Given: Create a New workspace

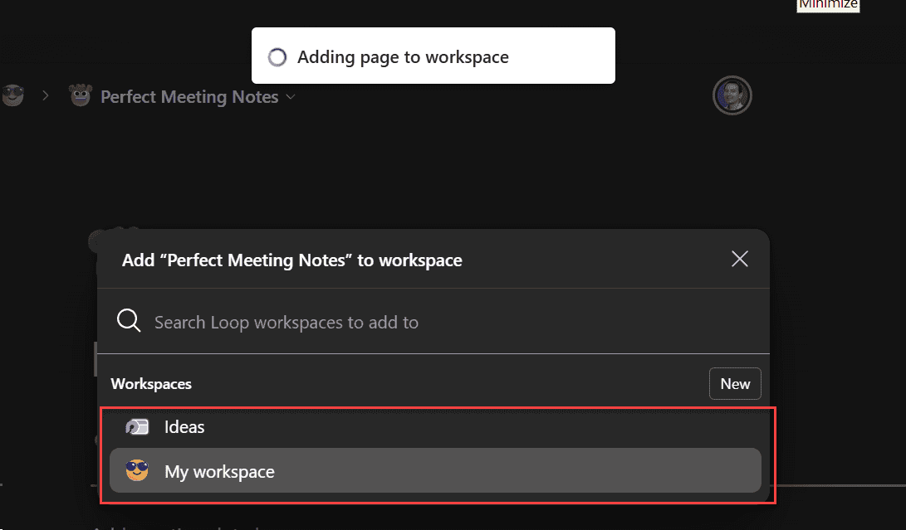Looking at the screenshot, I should (x=735, y=384).
